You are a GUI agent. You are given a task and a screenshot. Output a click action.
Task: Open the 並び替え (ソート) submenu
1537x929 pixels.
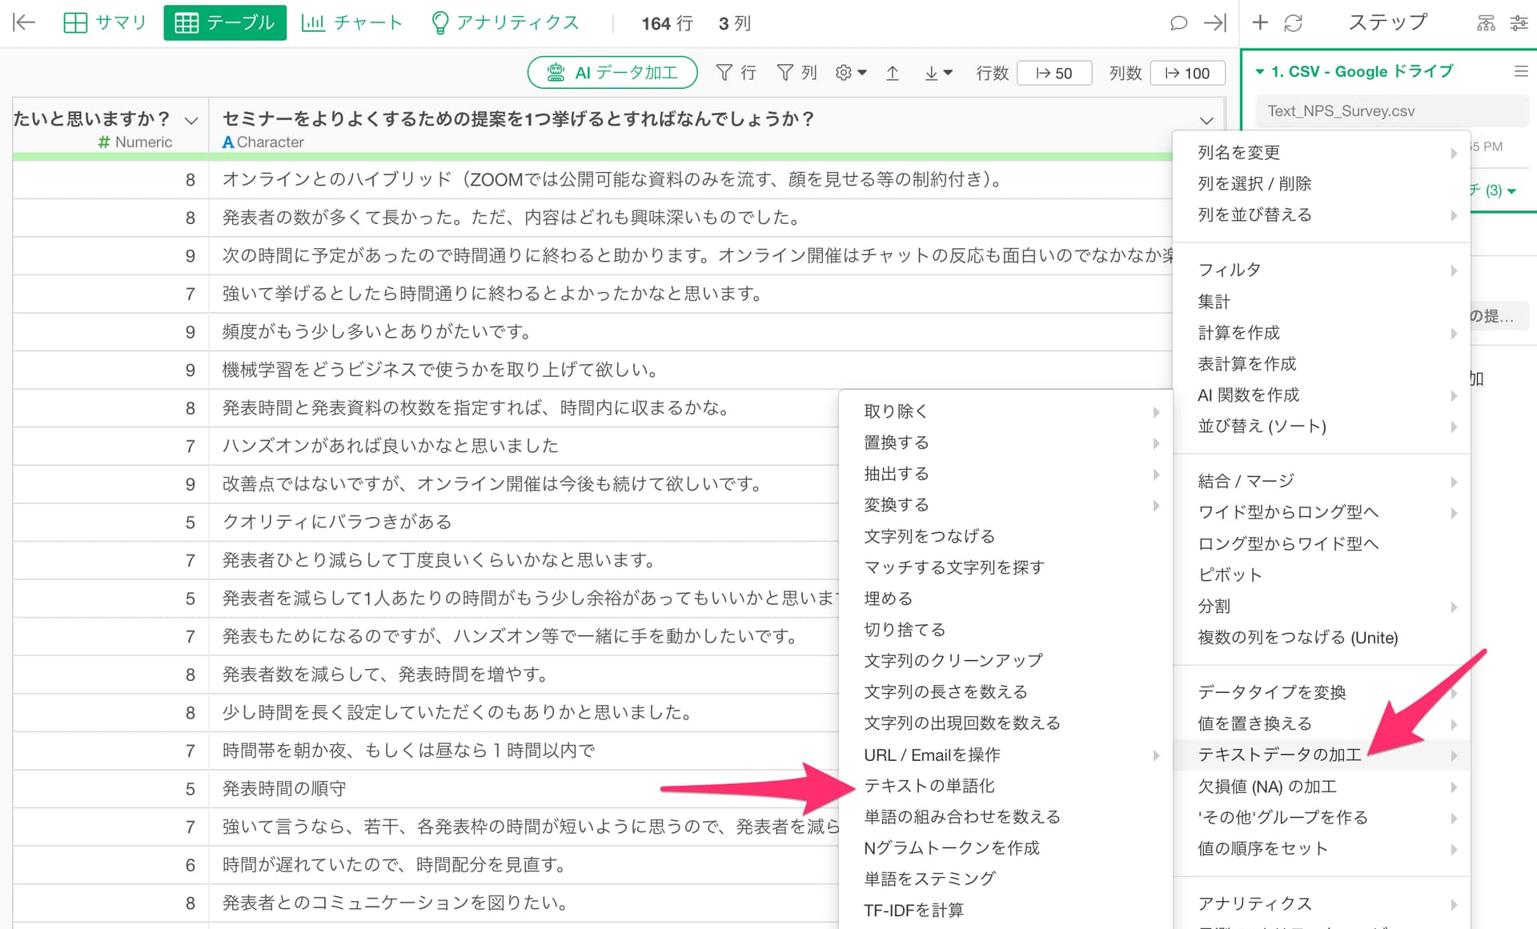coord(1322,426)
